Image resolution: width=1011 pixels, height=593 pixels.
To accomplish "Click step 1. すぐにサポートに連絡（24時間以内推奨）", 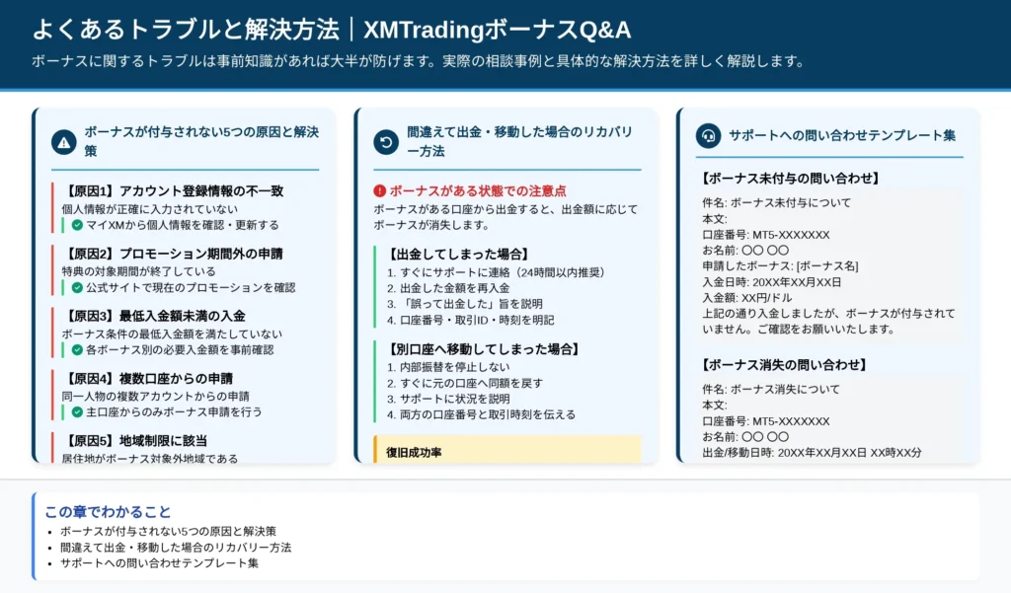I will pos(498,272).
